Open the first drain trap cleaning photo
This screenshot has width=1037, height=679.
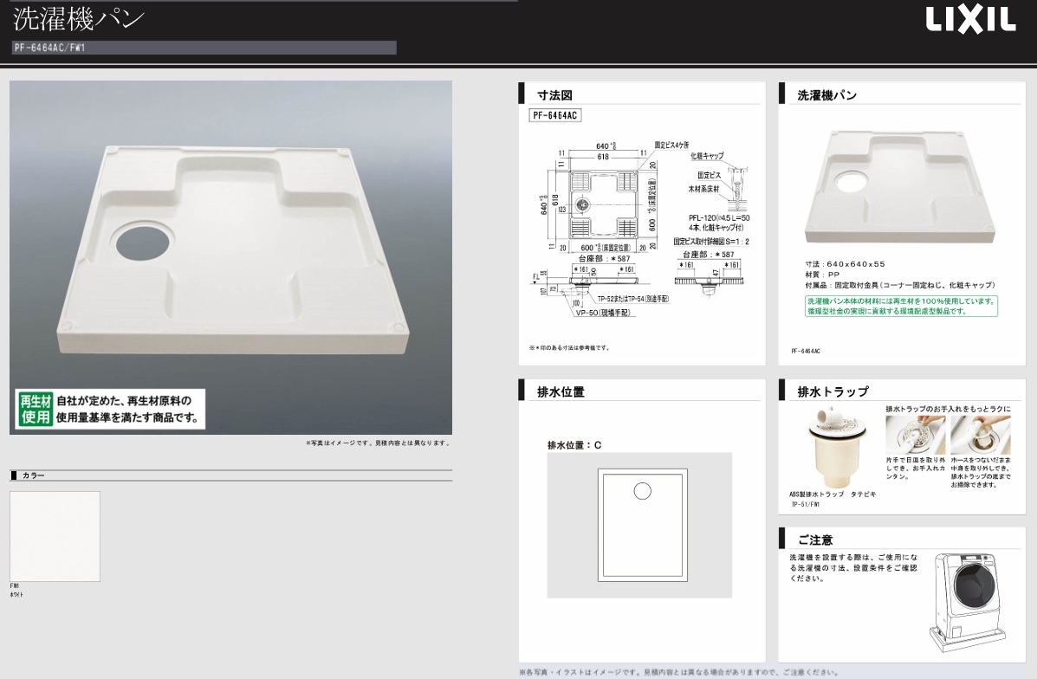[x=916, y=435]
